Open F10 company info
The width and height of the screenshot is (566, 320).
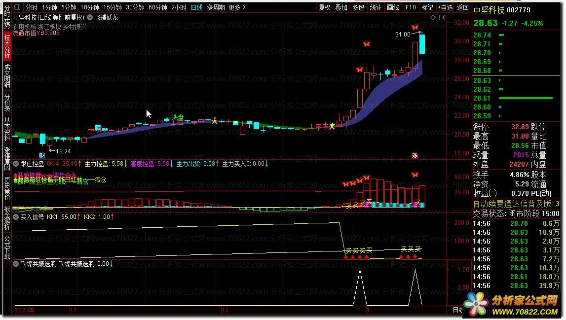pos(411,7)
